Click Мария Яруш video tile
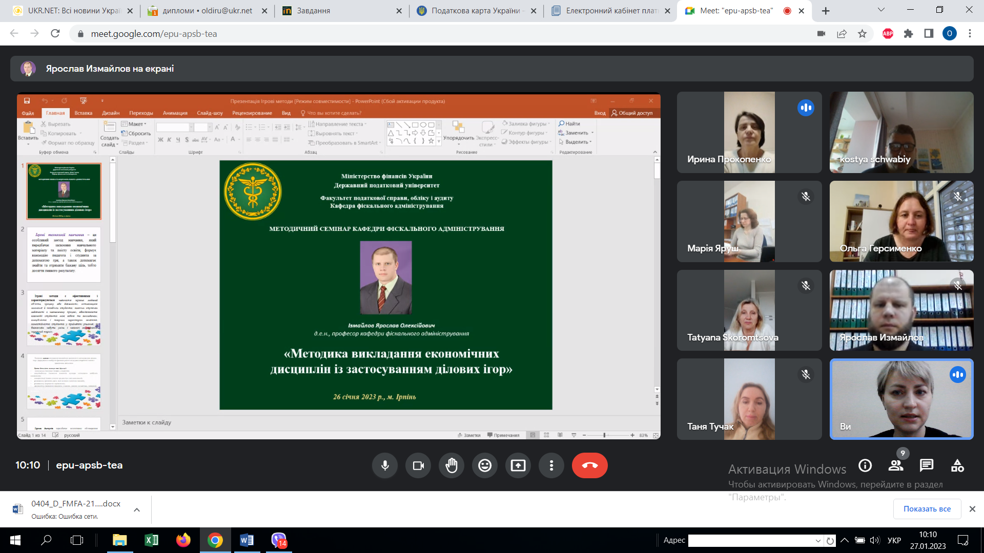 point(749,221)
